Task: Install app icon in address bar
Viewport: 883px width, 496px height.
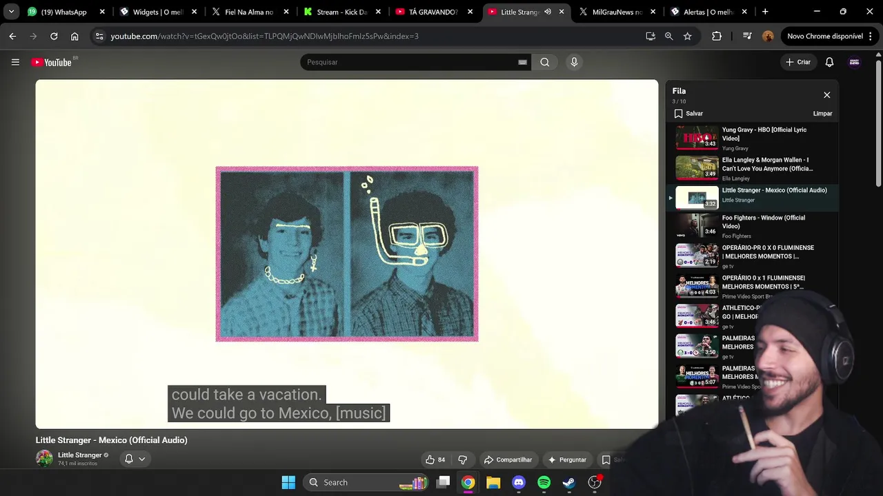Action: [651, 36]
